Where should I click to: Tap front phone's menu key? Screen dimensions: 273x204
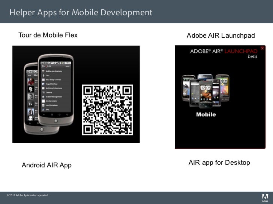(x=52, y=115)
